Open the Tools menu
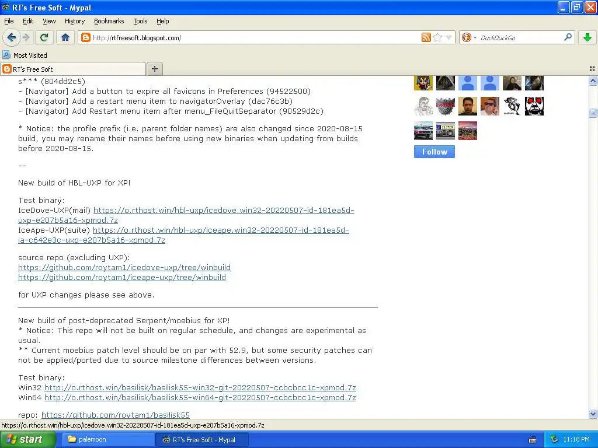 pyautogui.click(x=140, y=21)
